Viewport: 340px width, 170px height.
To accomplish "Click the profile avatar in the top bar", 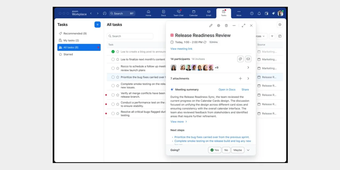I will (x=280, y=13).
